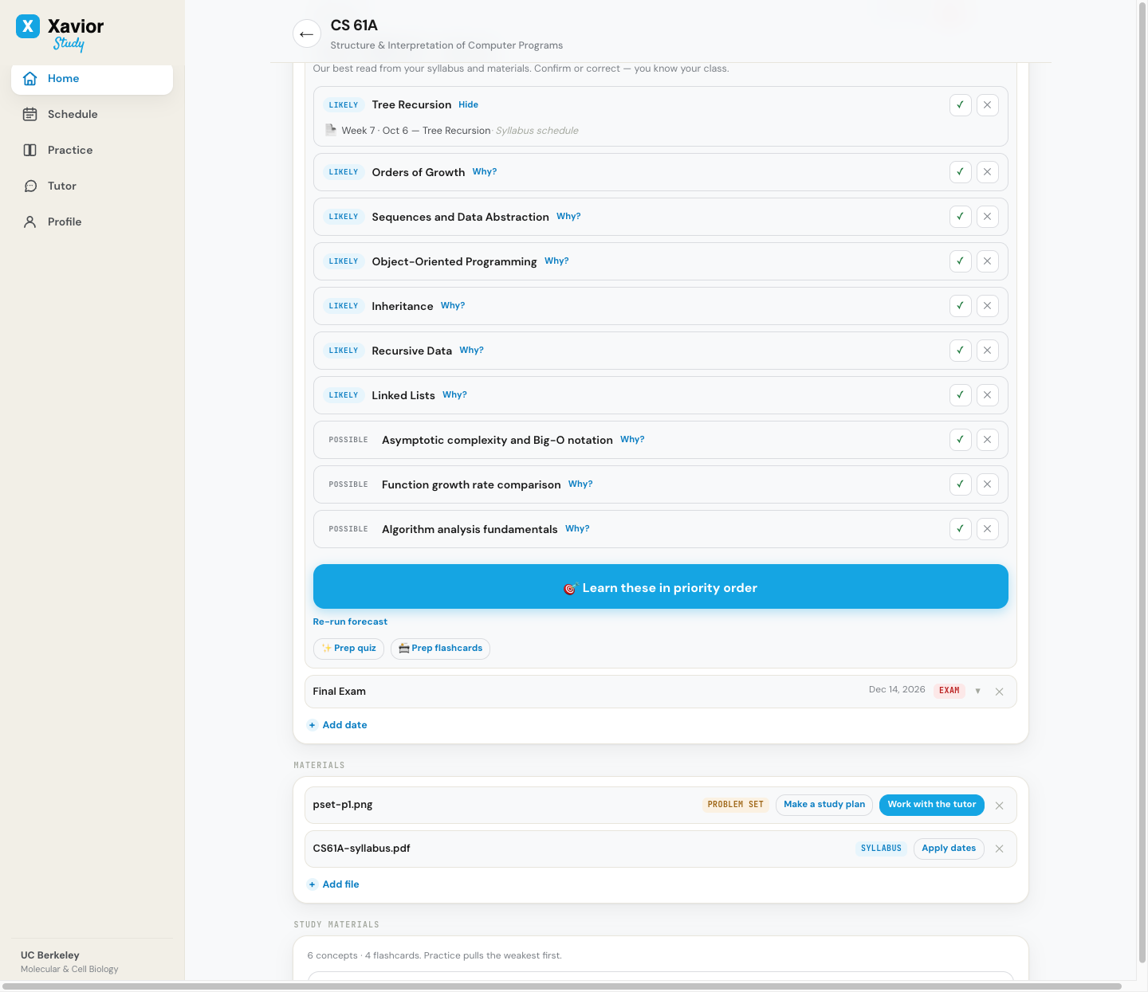Expand Why for Algorithm analysis fundamentals
Viewport: 1148px width, 992px height.
577,528
